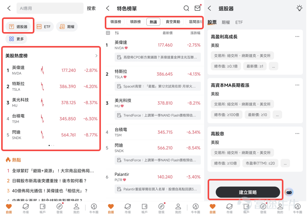This screenshot has height=218, width=307.
Task: Tap back arrow beside the AI應用 search field
Action: tap(9, 8)
